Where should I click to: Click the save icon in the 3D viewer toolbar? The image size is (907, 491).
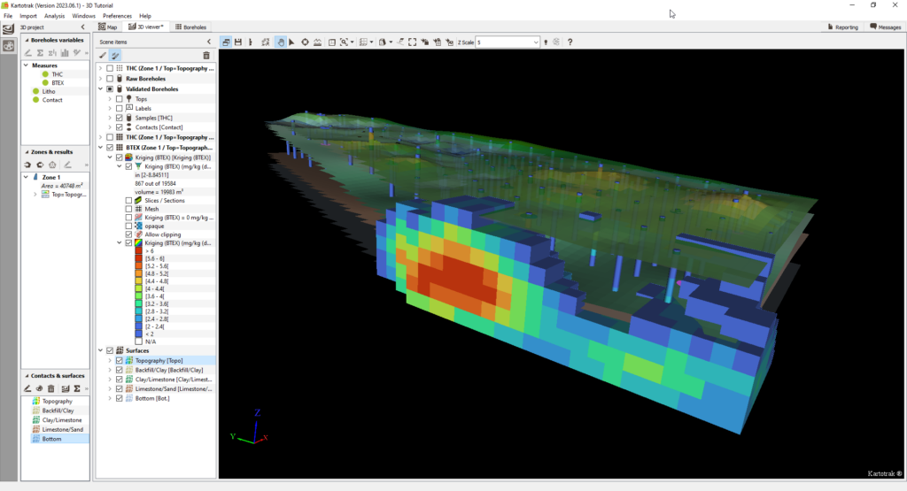click(x=237, y=42)
